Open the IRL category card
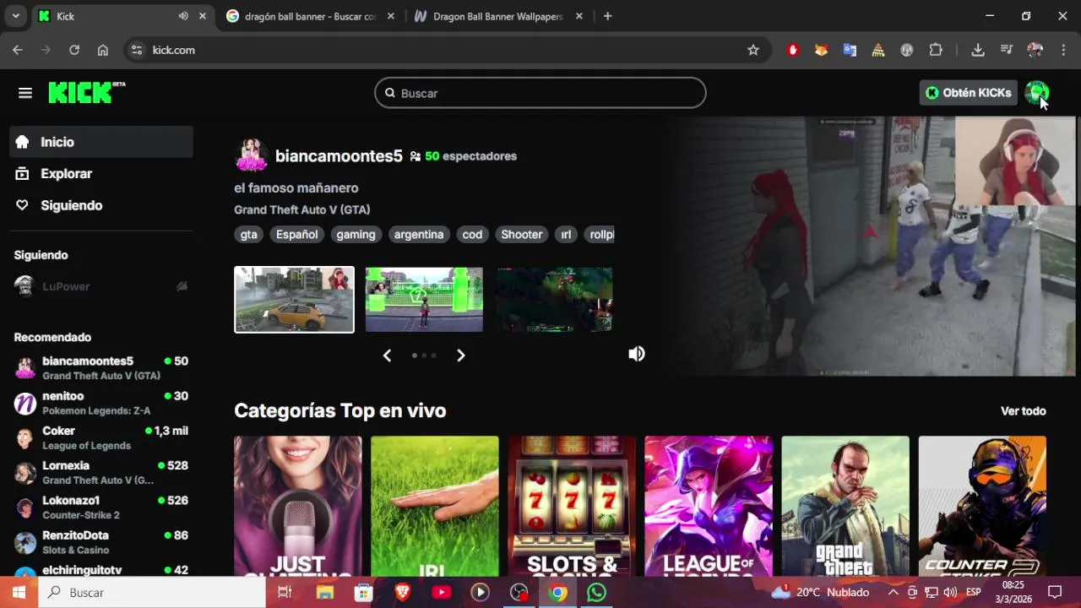 434,506
